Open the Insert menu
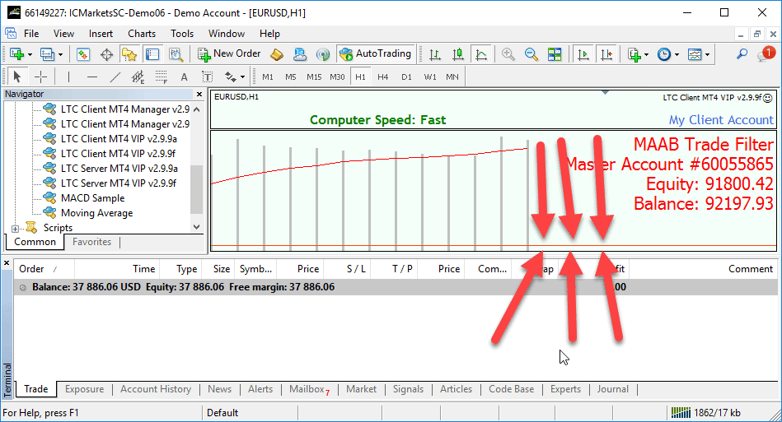Screen dimensions: 782x422 coord(101,34)
